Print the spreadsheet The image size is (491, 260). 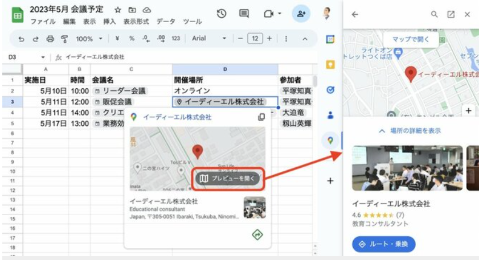click(x=50, y=39)
